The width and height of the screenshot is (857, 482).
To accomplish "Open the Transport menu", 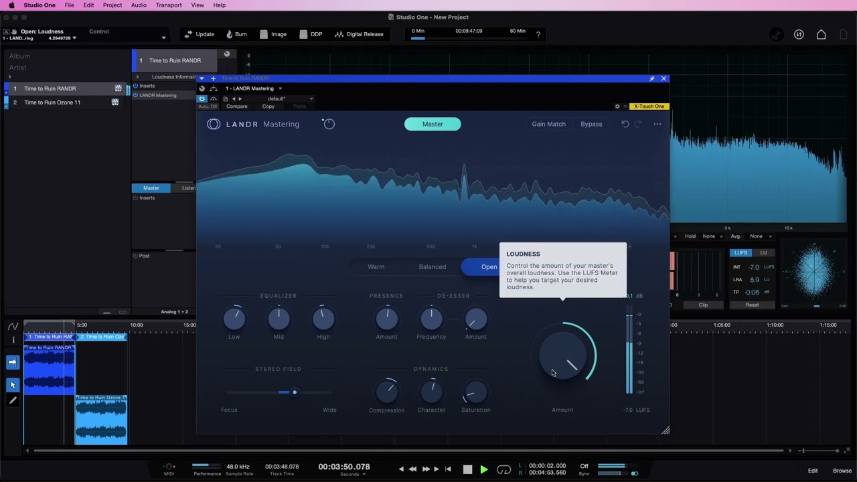I will pos(169,5).
